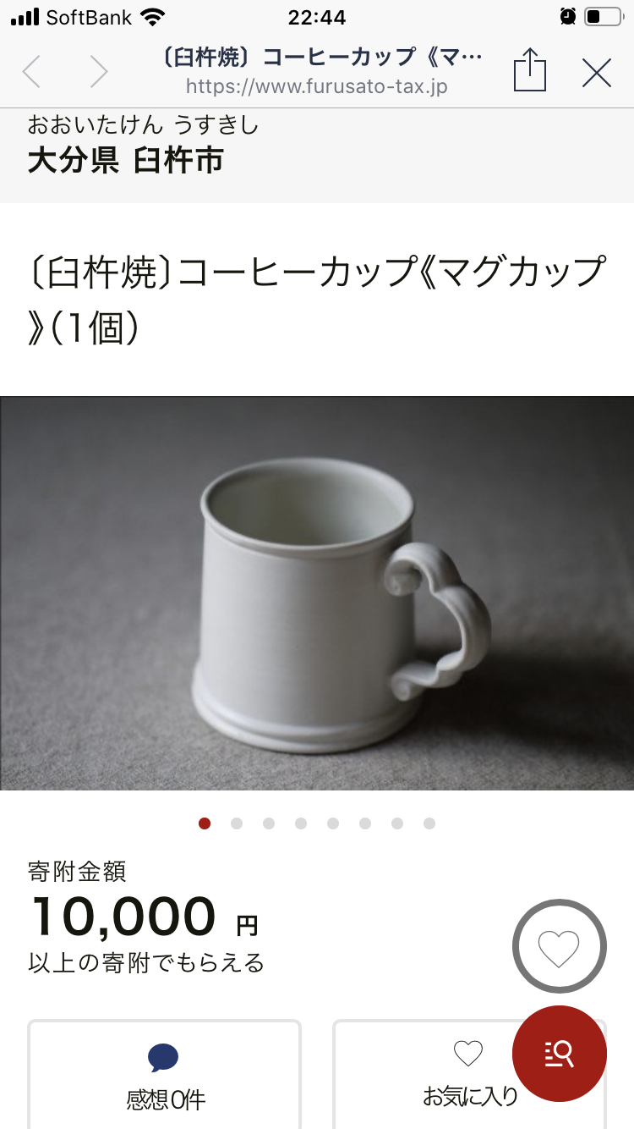Tap the share icon in browser bar
Screen dimensions: 634x1129
click(x=530, y=70)
